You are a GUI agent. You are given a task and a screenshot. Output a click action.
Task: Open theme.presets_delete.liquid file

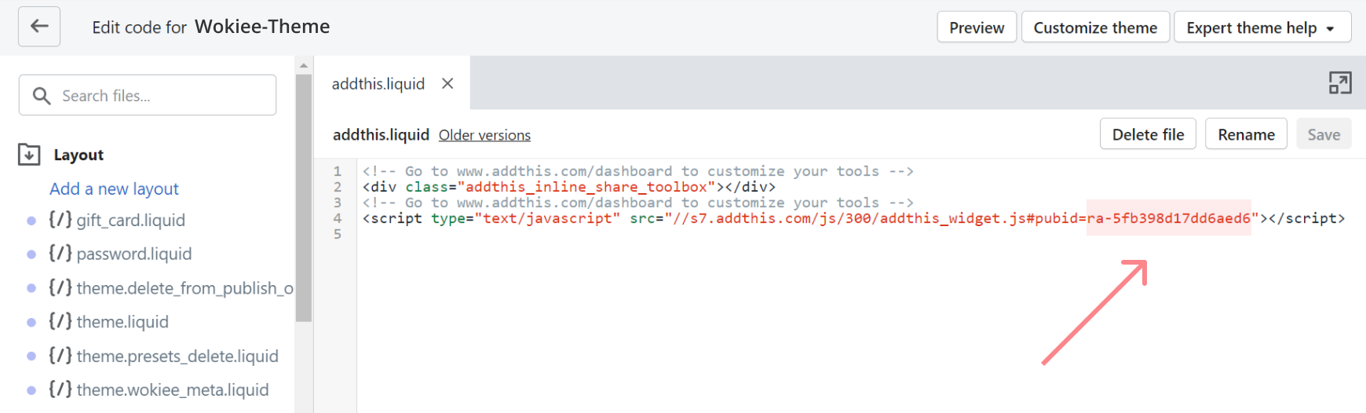pyautogui.click(x=177, y=356)
